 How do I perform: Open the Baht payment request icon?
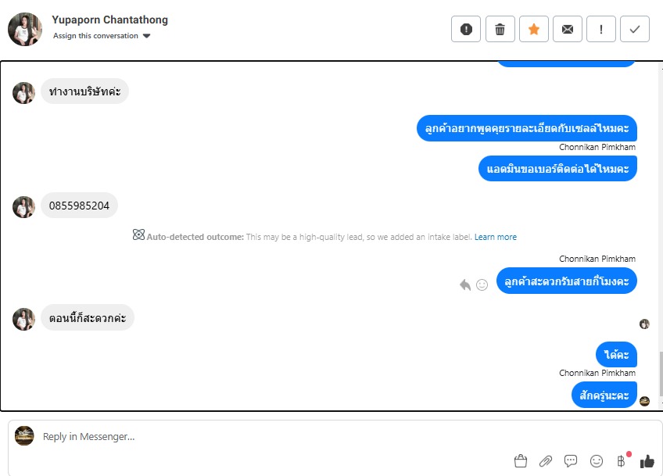tap(622, 461)
